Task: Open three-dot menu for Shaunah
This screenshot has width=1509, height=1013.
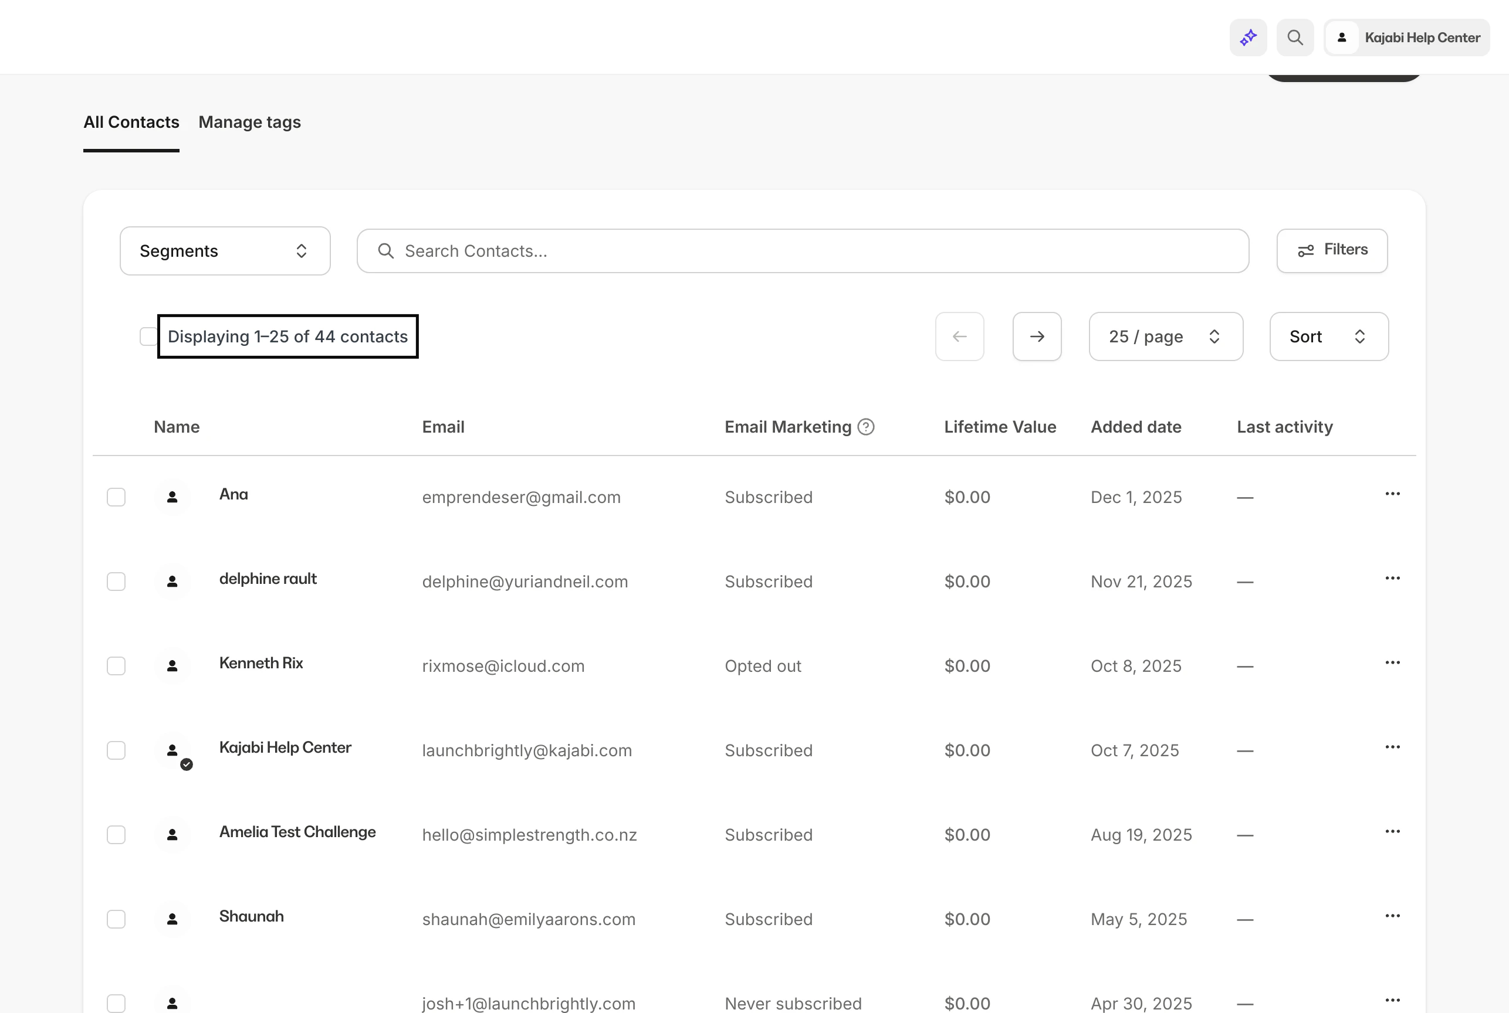Action: point(1392,916)
